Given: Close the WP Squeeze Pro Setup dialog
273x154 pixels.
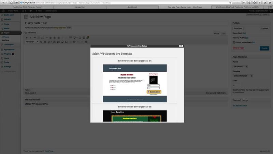Looking at the screenshot, I should (x=181, y=46).
